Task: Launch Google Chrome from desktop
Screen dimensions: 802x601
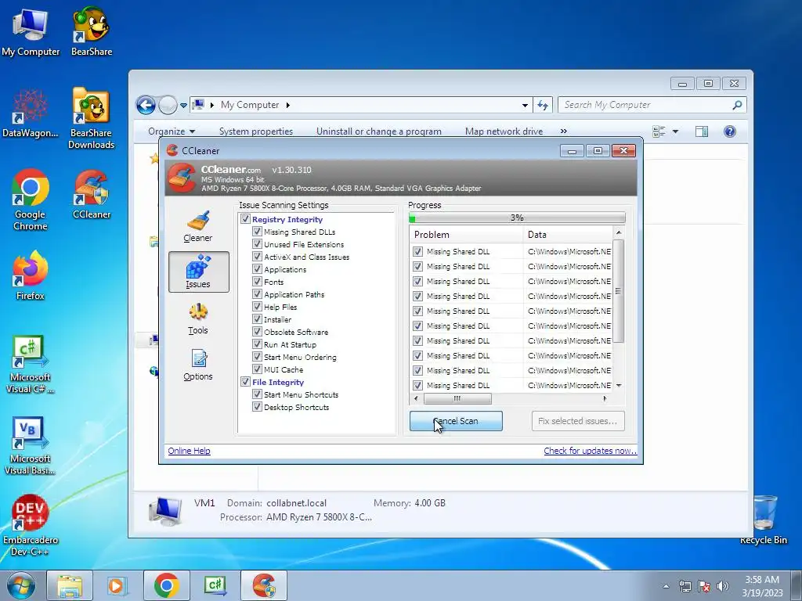Action: tap(31, 200)
